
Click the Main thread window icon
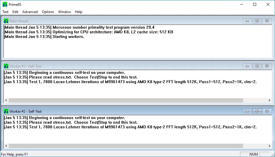coord(6,21)
